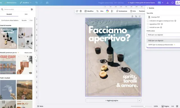Select the GELATTO ice cream template thumbnail

click(x=24, y=64)
